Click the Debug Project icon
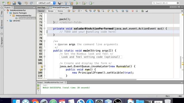This screenshot has height=103, width=184. [84, 3]
